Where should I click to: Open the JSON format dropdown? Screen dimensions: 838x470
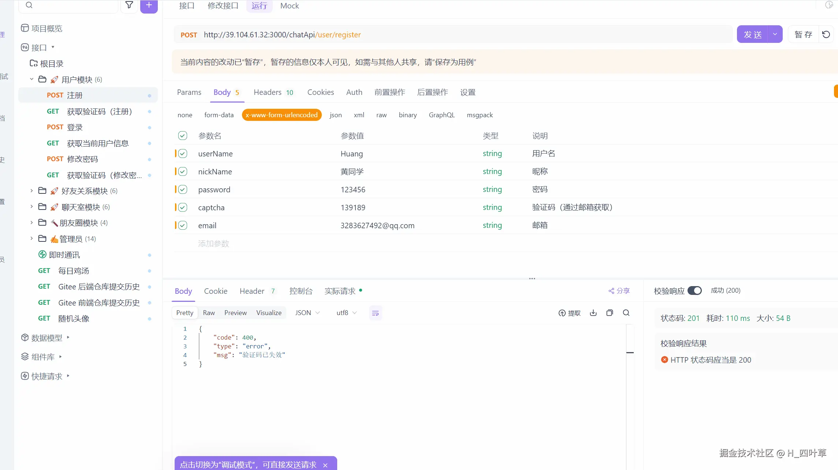(308, 313)
